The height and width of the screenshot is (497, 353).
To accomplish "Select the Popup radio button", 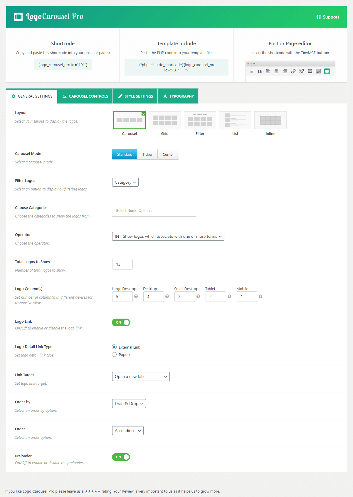I will pos(114,354).
